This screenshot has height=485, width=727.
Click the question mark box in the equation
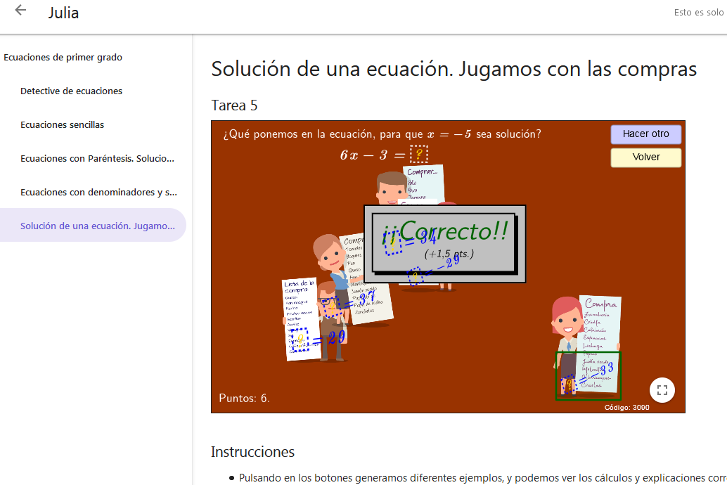pos(418,155)
